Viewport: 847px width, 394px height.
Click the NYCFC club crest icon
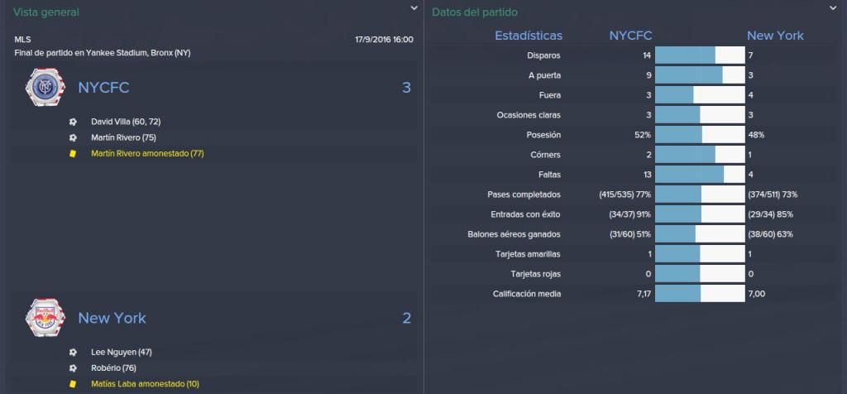coord(45,87)
